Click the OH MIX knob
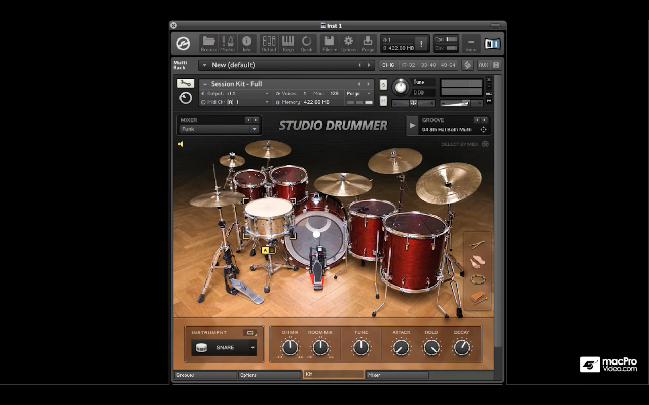The width and height of the screenshot is (649, 405). click(290, 347)
